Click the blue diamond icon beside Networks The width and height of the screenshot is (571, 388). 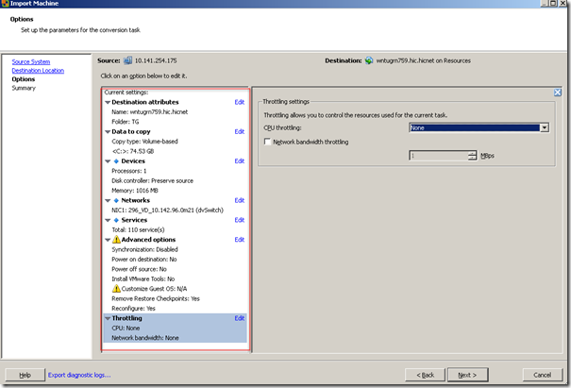pos(116,200)
